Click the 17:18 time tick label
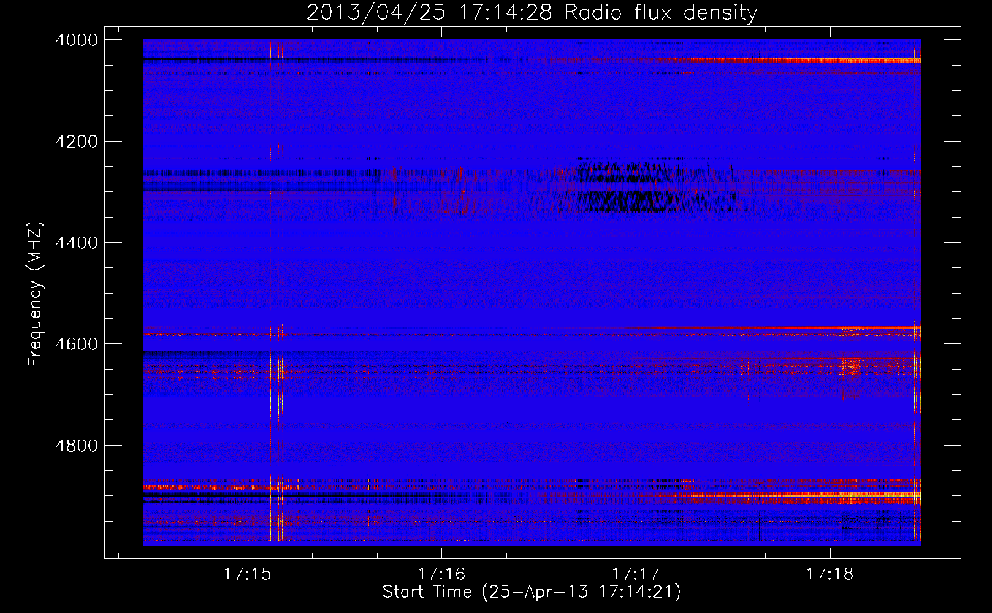This screenshot has height=613, width=992. point(830,574)
